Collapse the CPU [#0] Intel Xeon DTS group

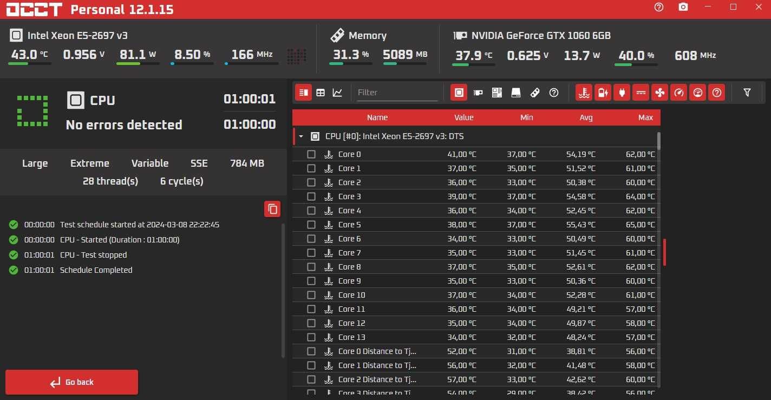(301, 136)
